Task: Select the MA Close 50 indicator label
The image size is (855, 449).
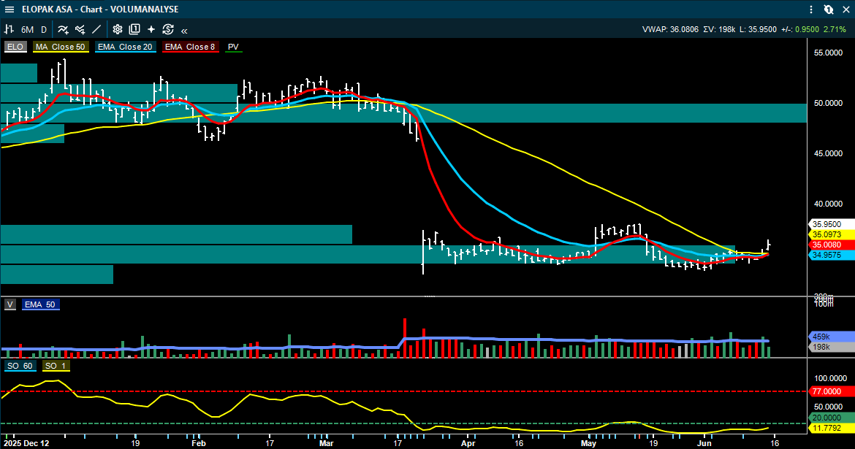Action: pyautogui.click(x=61, y=47)
